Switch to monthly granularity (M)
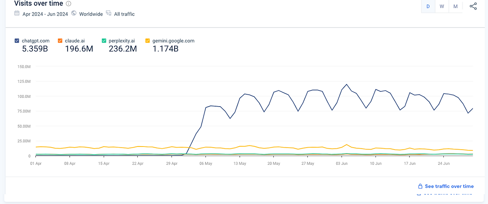488x204 pixels. (456, 6)
